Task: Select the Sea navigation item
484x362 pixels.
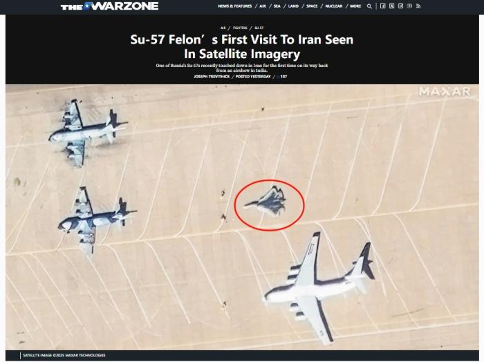Action: (x=277, y=6)
